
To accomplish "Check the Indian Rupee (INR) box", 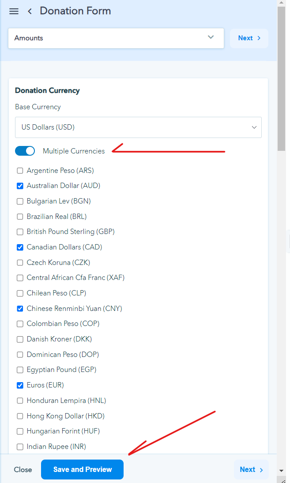I will click(20, 447).
